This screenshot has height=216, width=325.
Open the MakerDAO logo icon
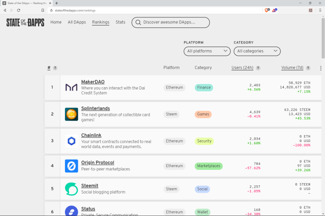(x=71, y=87)
